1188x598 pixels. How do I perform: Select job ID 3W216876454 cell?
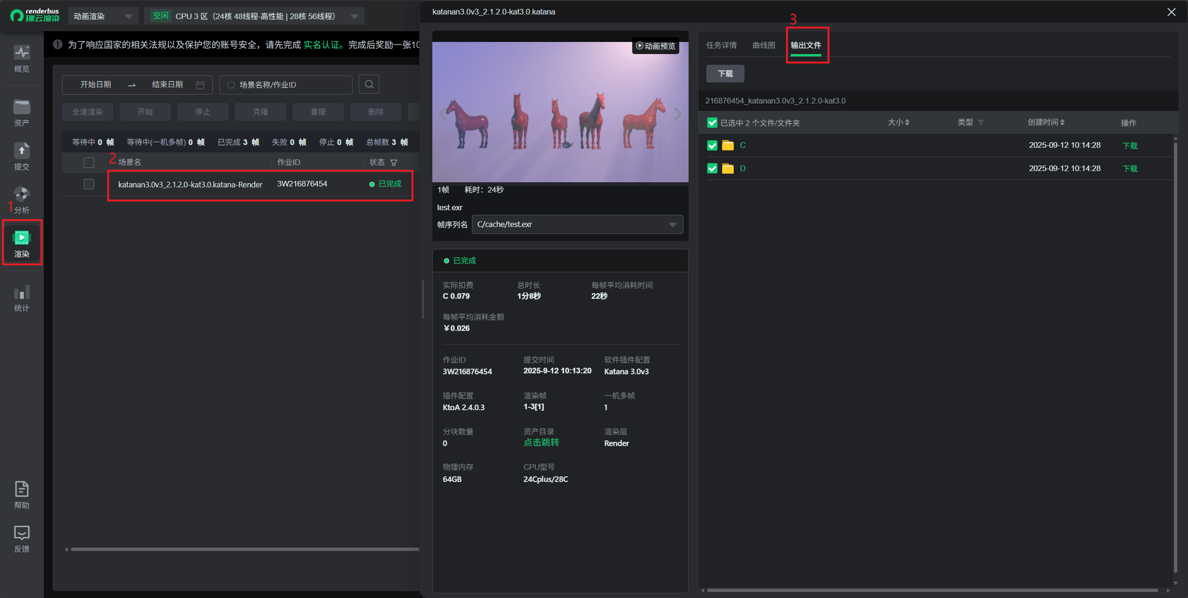coord(302,184)
